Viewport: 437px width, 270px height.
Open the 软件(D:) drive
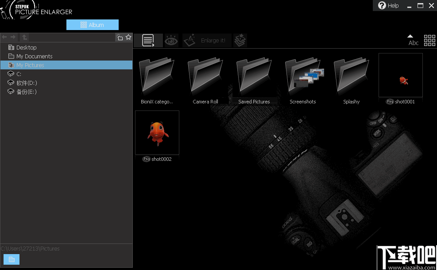(66, 83)
